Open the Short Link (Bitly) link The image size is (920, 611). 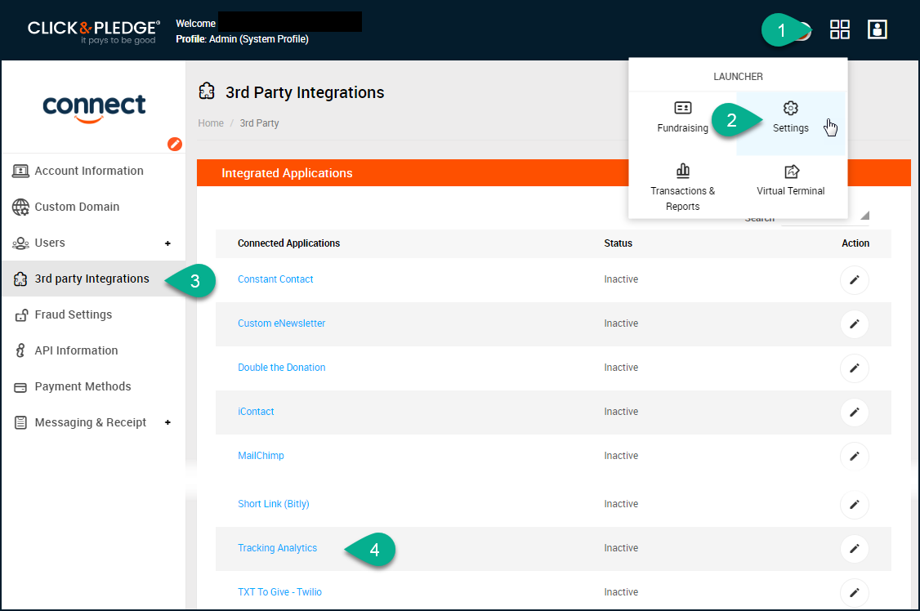[x=274, y=504]
